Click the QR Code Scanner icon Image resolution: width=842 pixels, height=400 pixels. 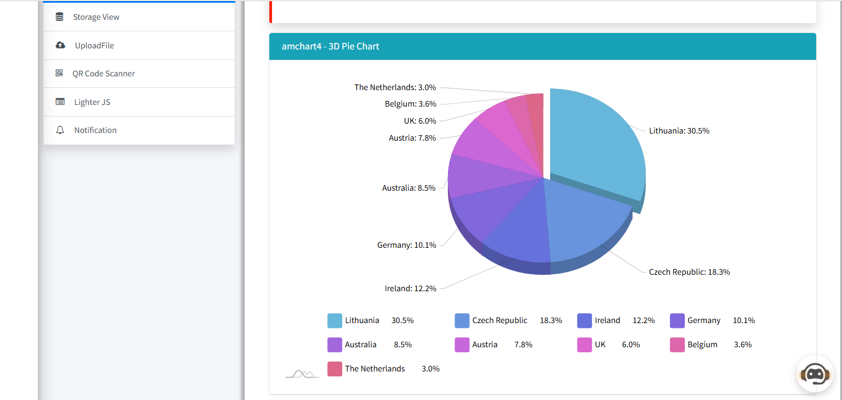59,73
